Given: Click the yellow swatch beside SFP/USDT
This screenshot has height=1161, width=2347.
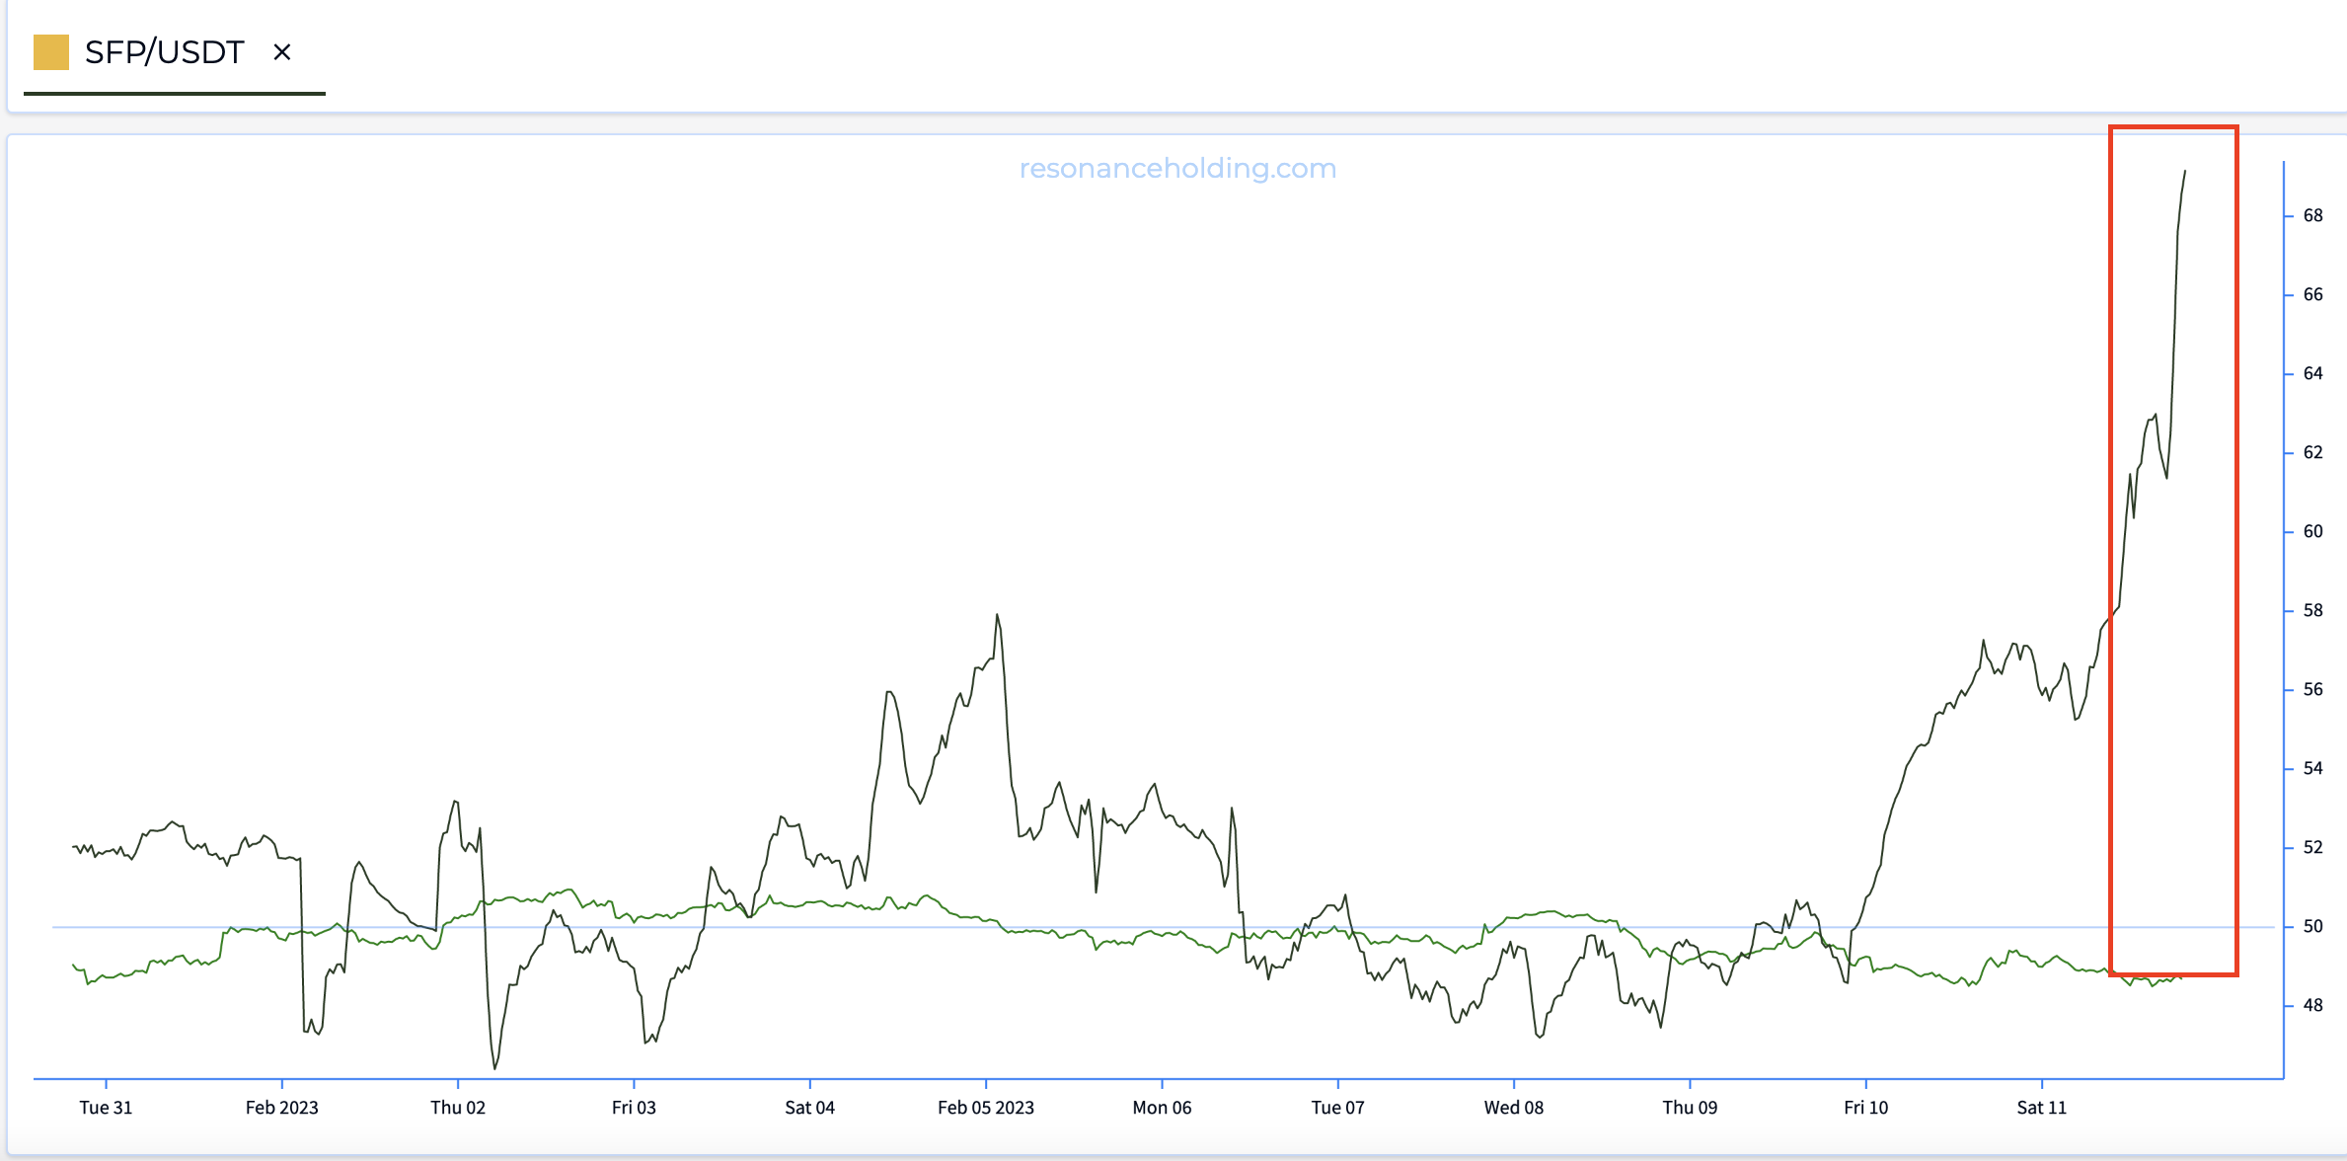Looking at the screenshot, I should (x=51, y=52).
